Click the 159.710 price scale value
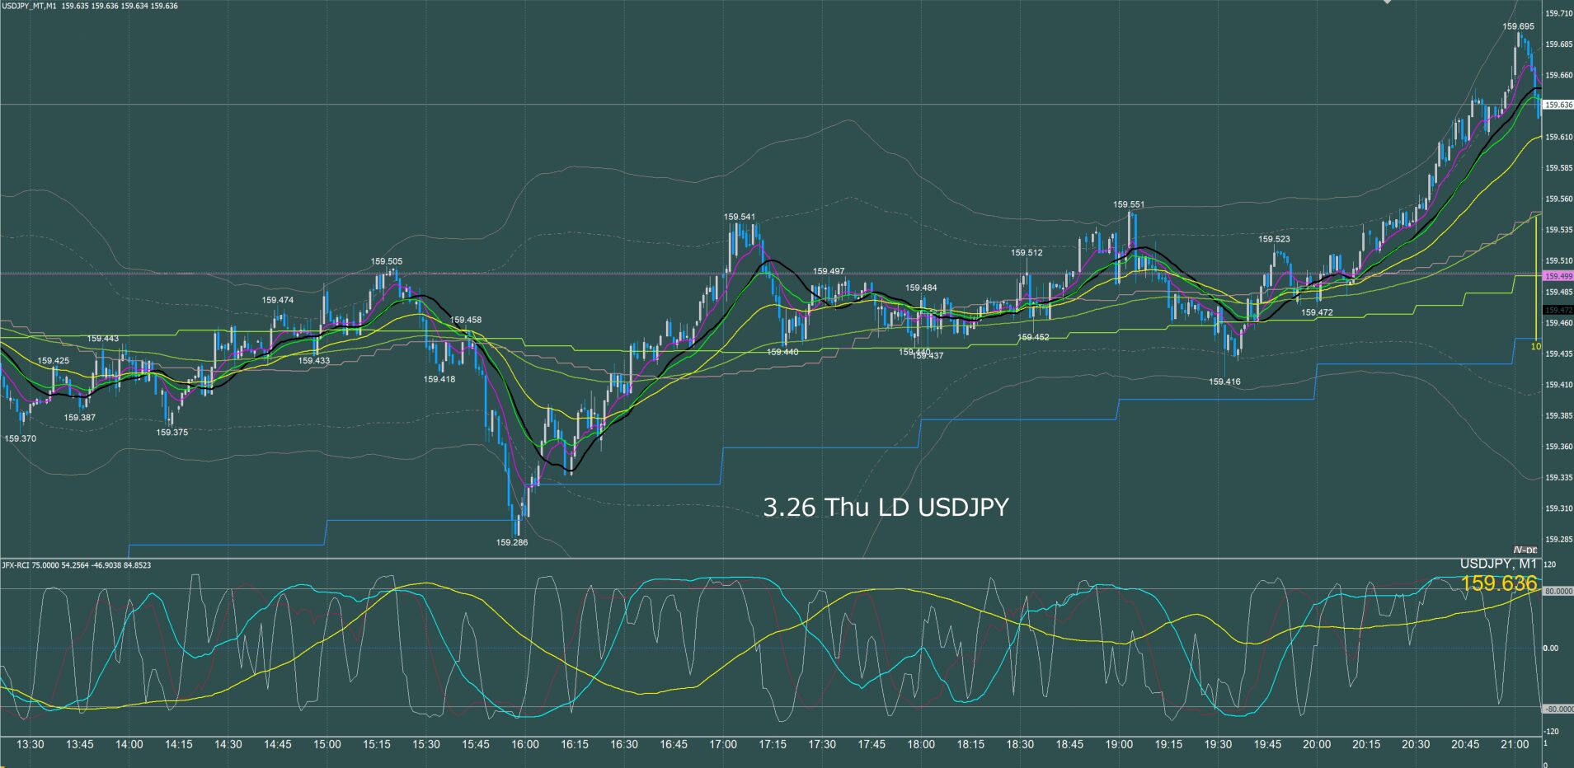This screenshot has height=768, width=1574. pyautogui.click(x=1558, y=13)
